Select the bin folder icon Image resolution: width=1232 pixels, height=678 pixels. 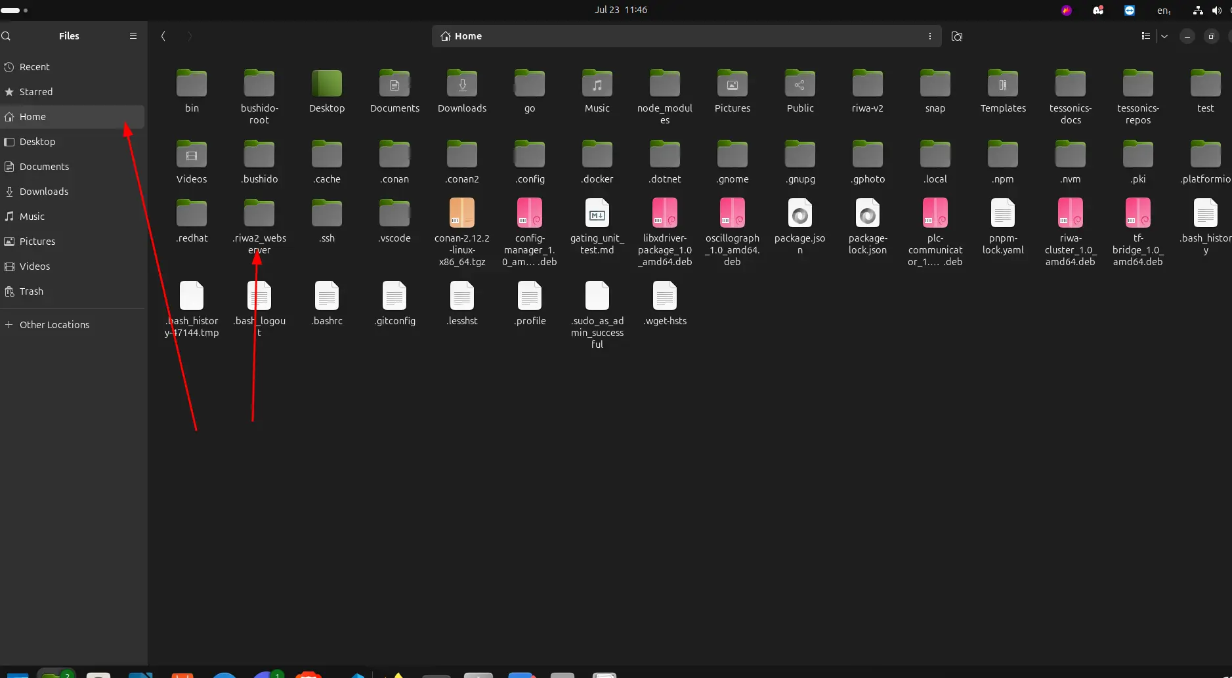[x=192, y=83]
